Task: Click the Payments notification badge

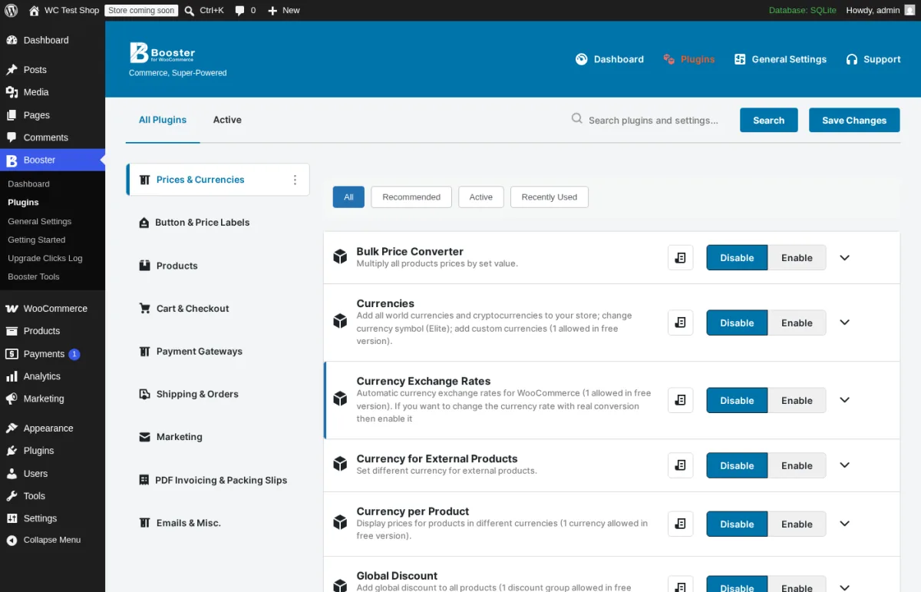Action: click(x=74, y=354)
